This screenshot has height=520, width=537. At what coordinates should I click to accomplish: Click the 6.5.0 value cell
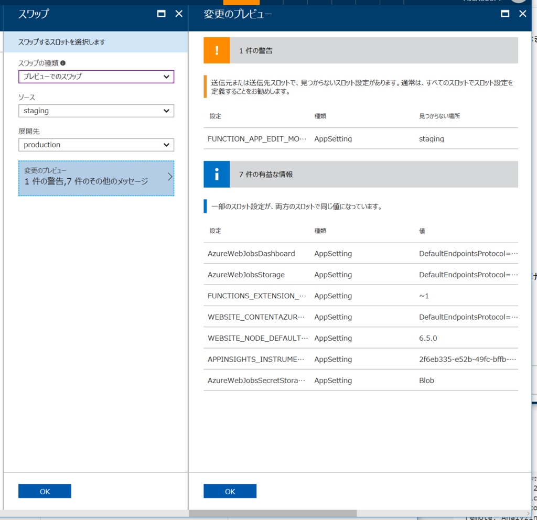[428, 338]
